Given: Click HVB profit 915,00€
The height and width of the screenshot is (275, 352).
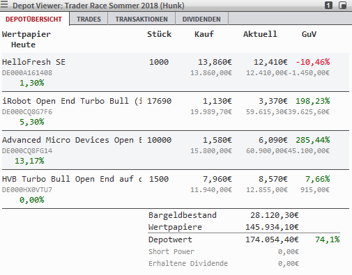Looking at the screenshot, I should (x=315, y=190).
